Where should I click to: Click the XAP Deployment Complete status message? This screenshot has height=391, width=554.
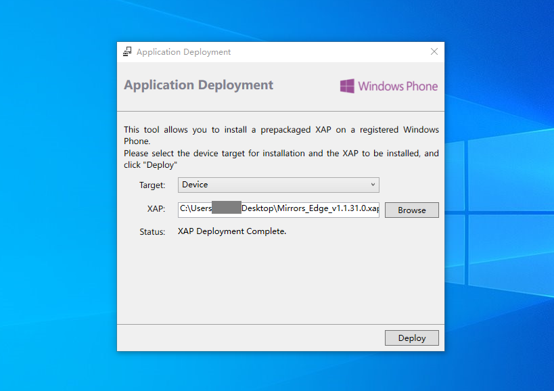(x=232, y=231)
